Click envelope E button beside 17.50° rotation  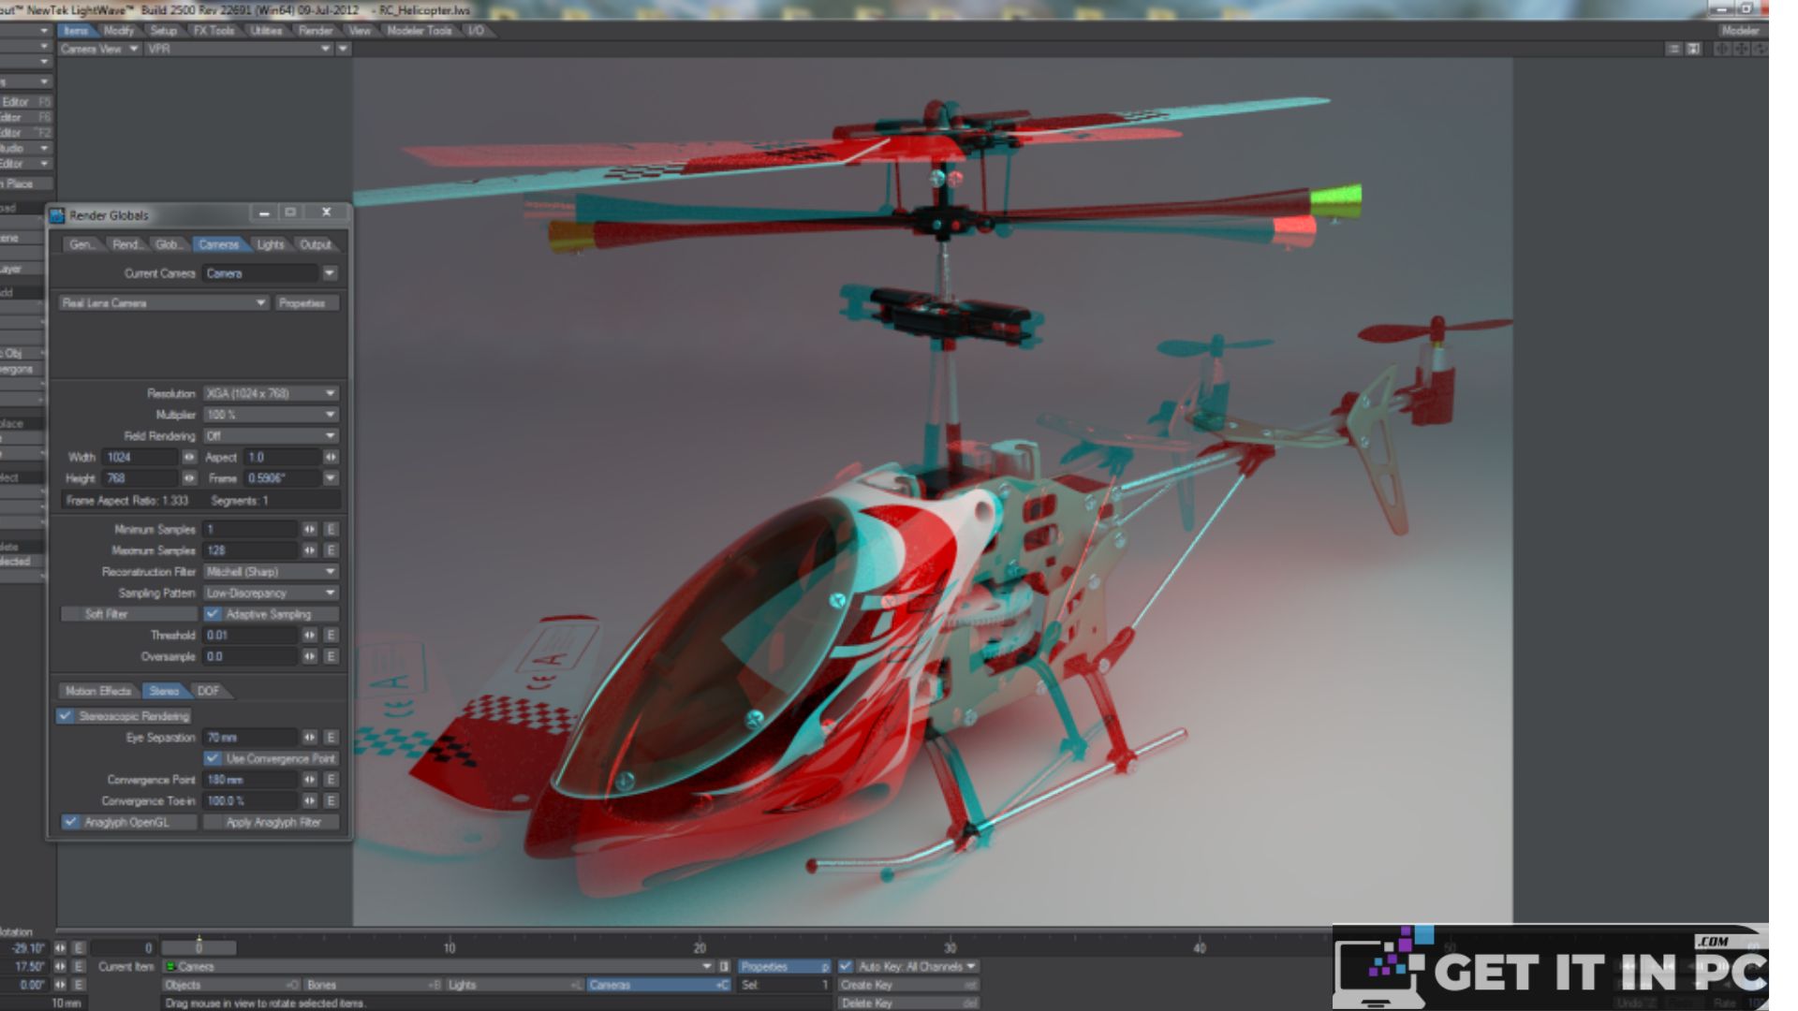pos(80,966)
